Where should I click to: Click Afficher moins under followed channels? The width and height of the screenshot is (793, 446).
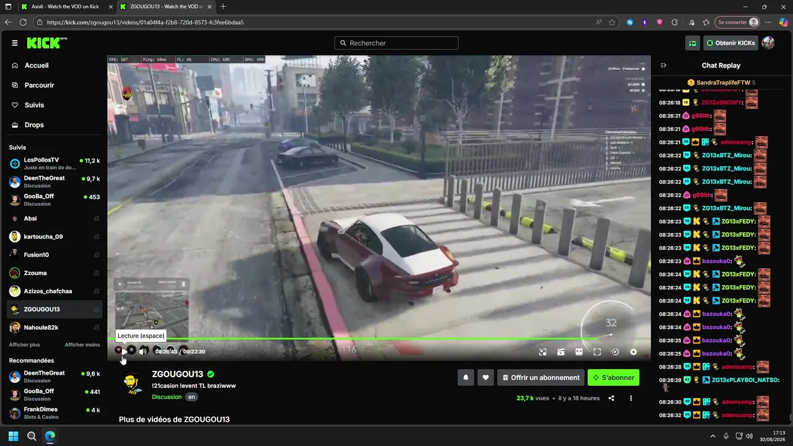[82, 345]
